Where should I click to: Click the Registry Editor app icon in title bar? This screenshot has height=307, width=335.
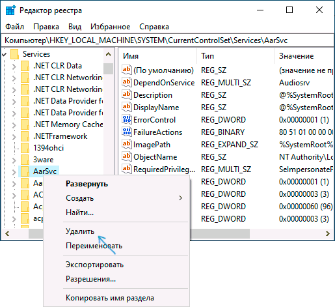10,10
